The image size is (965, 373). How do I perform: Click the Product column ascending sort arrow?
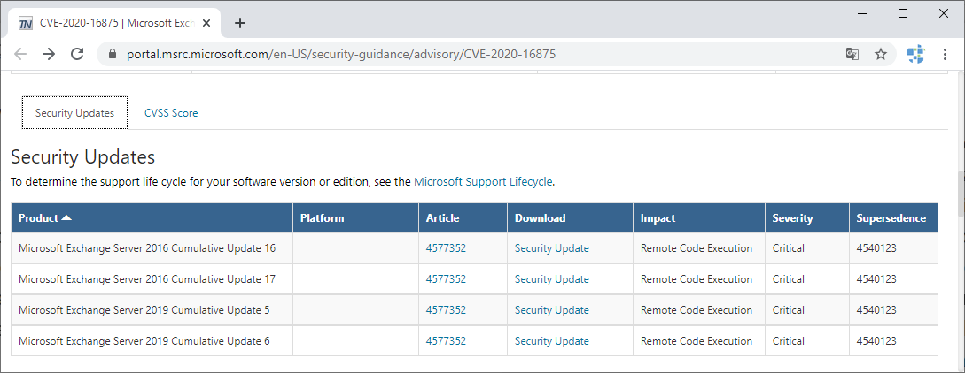[66, 217]
